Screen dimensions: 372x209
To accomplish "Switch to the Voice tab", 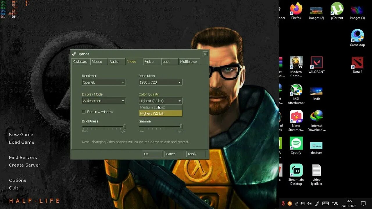I will [x=152, y=62].
